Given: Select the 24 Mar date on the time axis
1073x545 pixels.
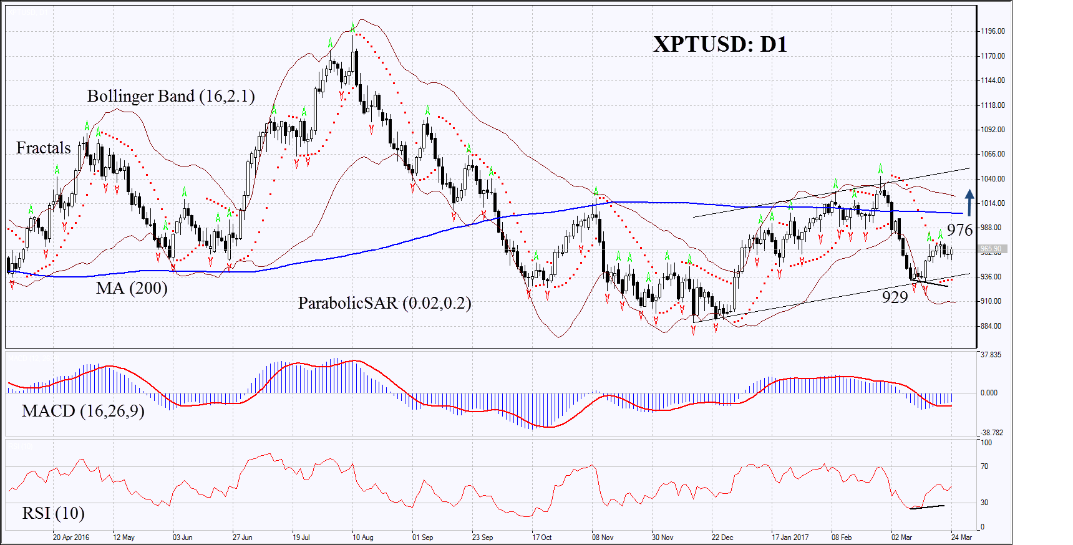Looking at the screenshot, I should point(961,538).
